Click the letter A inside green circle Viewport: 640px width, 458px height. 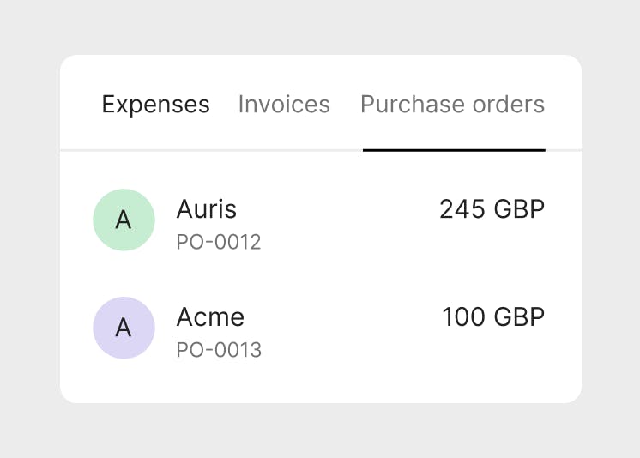coord(124,220)
